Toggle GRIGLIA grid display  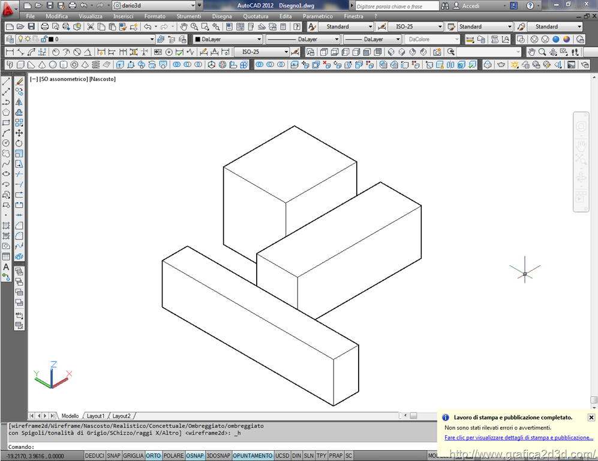click(133, 456)
